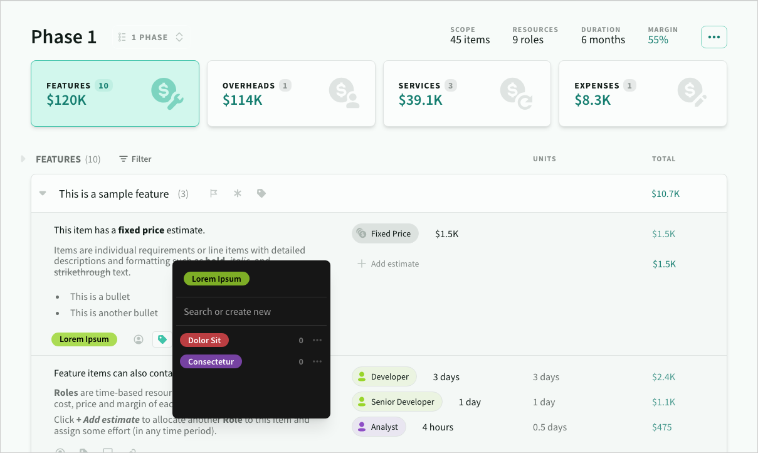The width and height of the screenshot is (758, 453).
Task: Click the asterisk icon on sample feature row
Action: 238,194
